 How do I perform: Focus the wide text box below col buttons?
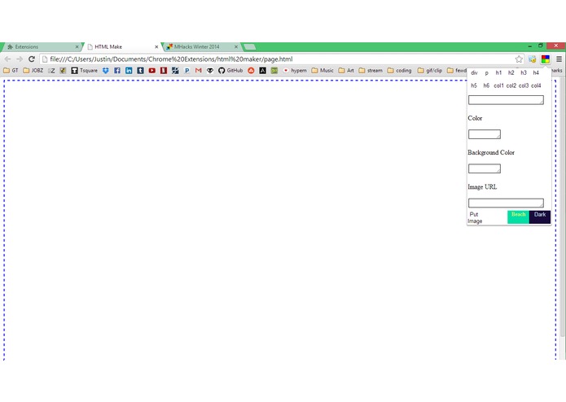506,100
